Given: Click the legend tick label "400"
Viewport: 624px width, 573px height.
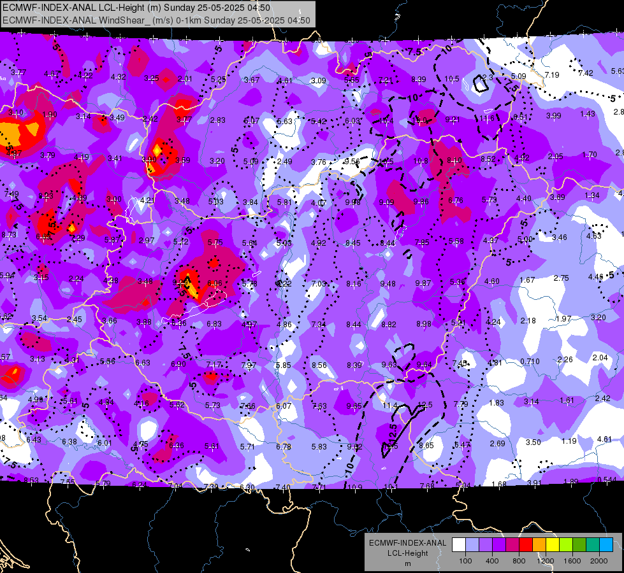Looking at the screenshot, I should (492, 561).
